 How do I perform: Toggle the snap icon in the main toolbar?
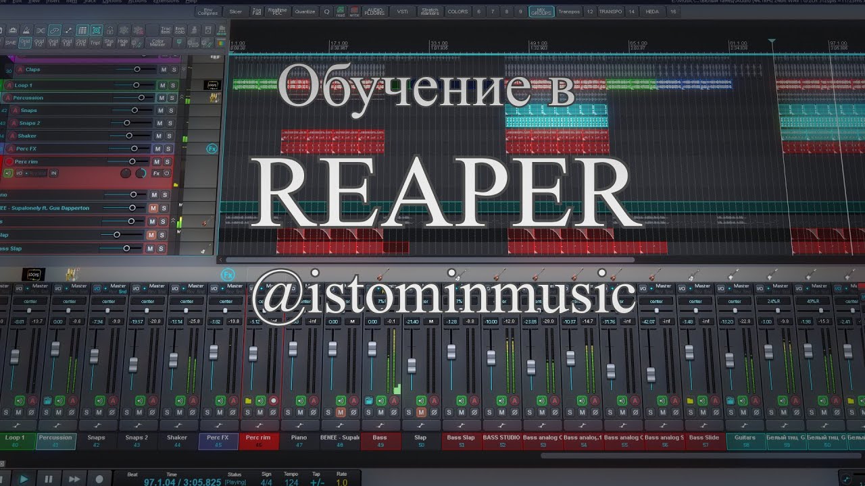pos(96,30)
